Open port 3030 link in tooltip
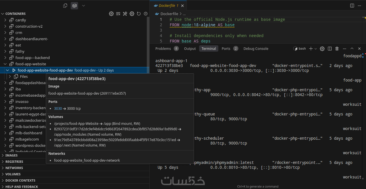 [x=58, y=109]
